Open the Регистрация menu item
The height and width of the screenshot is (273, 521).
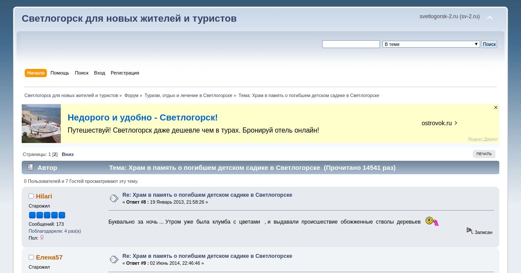pos(125,73)
